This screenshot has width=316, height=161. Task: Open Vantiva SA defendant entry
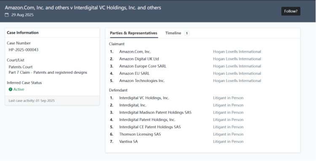tap(129, 142)
